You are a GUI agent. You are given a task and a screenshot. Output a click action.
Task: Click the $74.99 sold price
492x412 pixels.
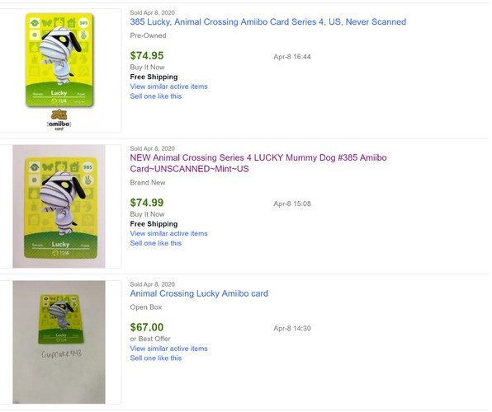[x=147, y=203]
